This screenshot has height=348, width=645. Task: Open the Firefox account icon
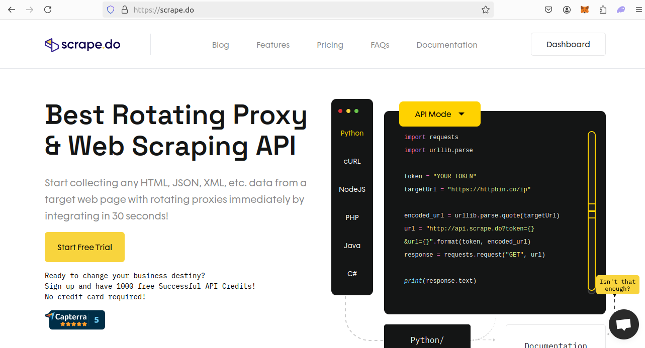pos(567,10)
